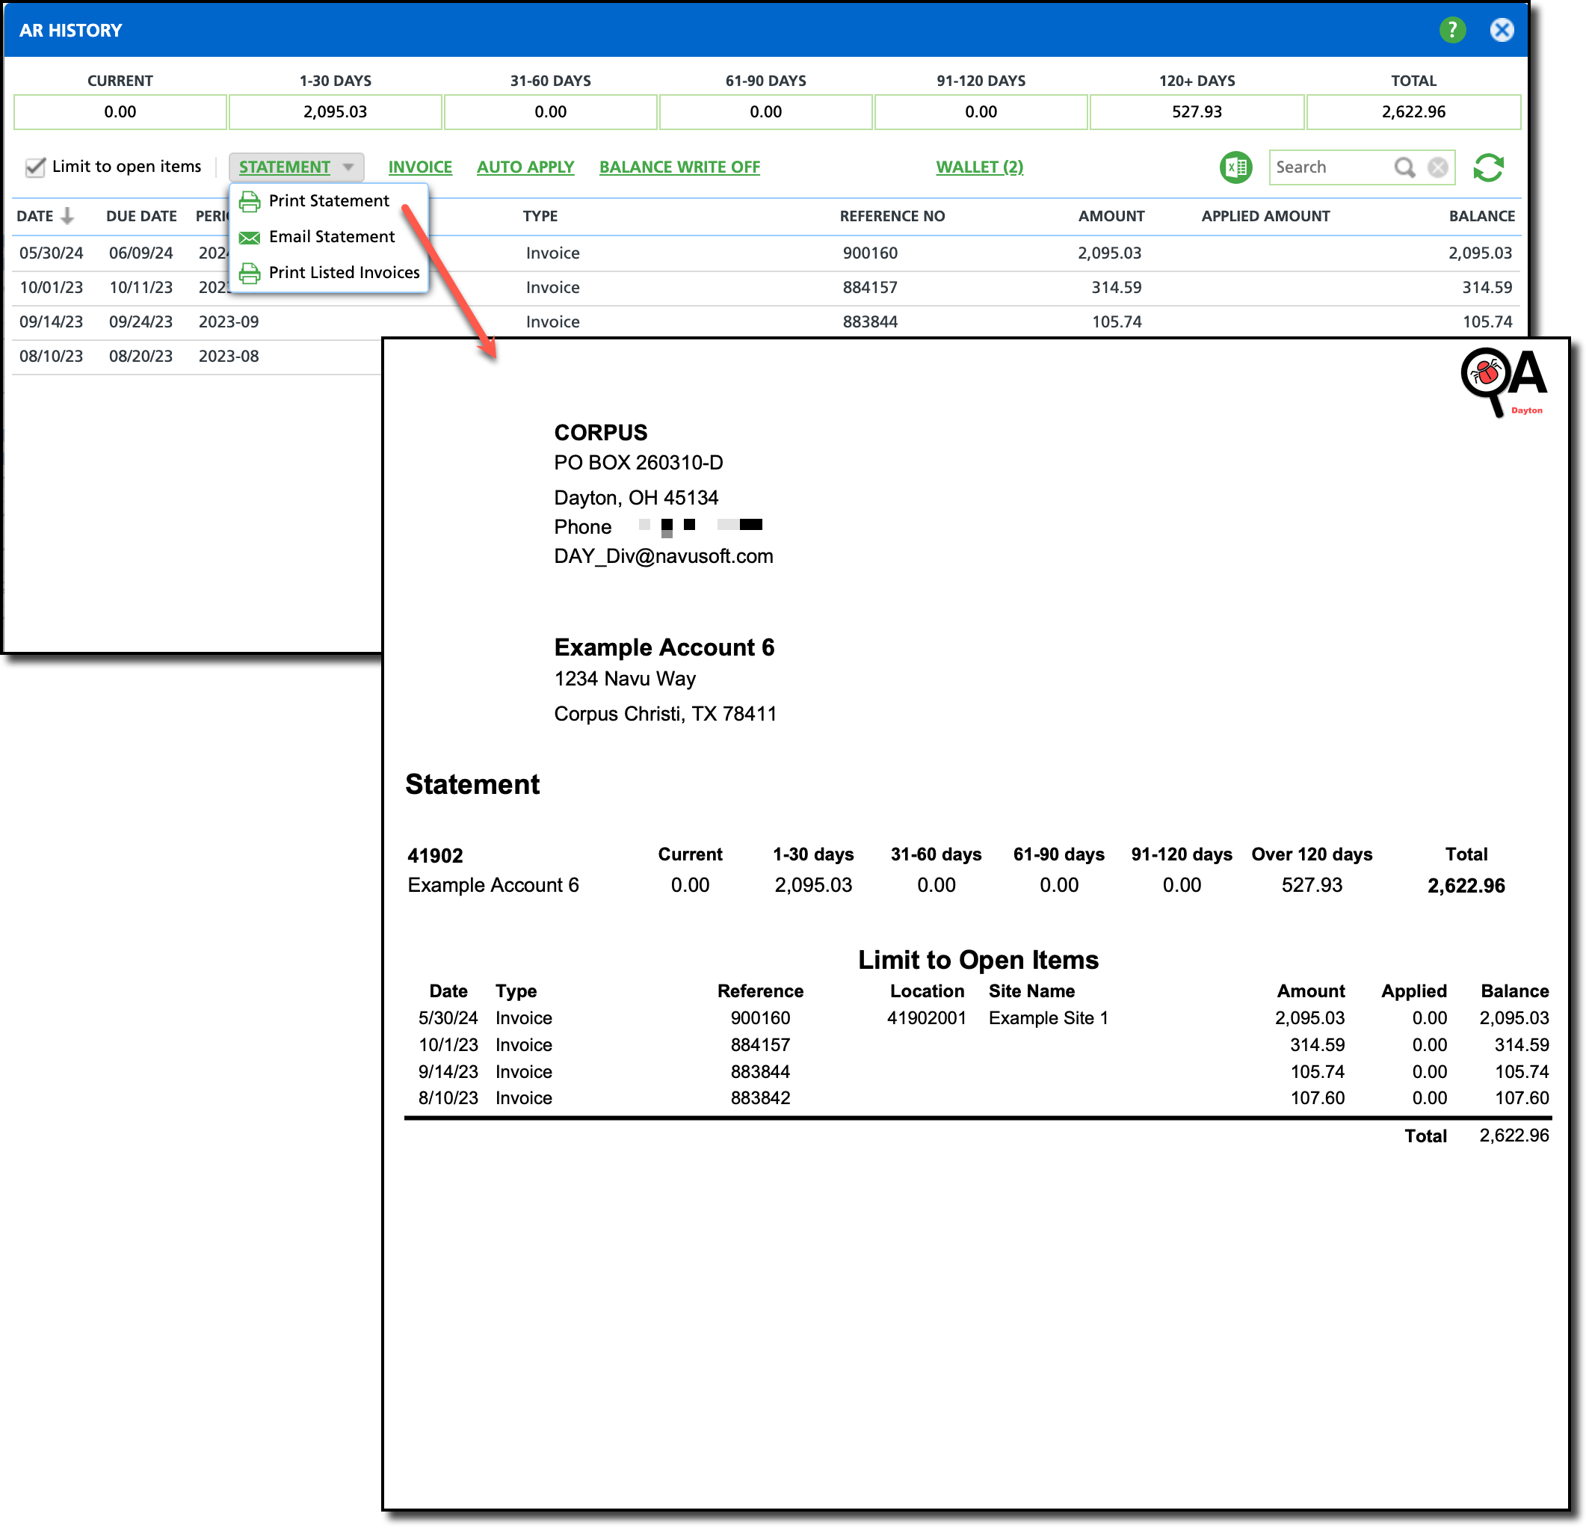Clear search with the gray X icon

coord(1437,167)
